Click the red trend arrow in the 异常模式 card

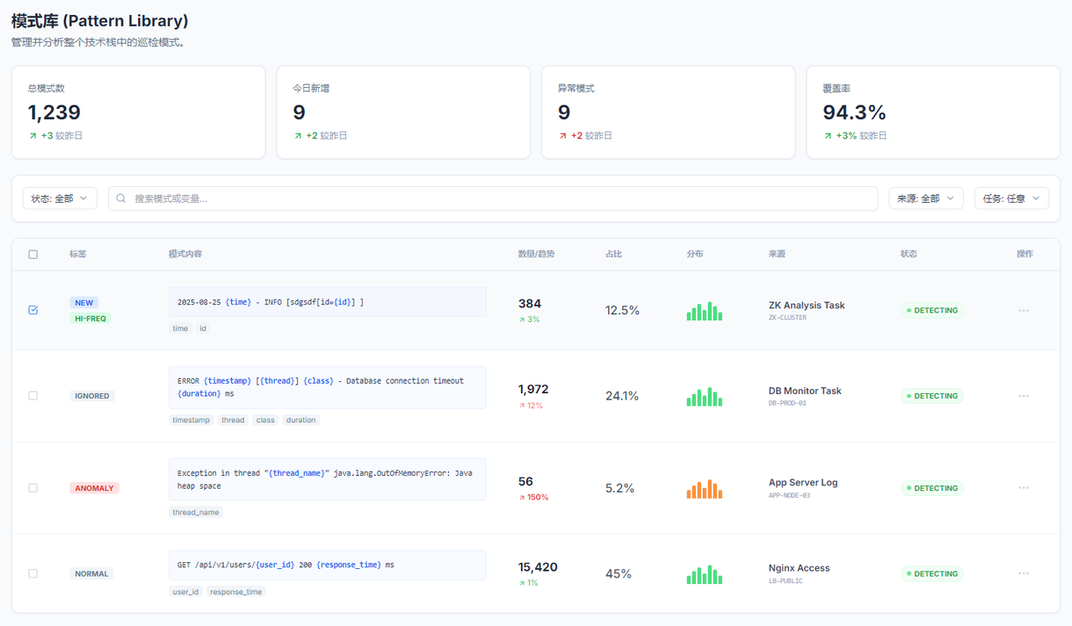click(562, 136)
